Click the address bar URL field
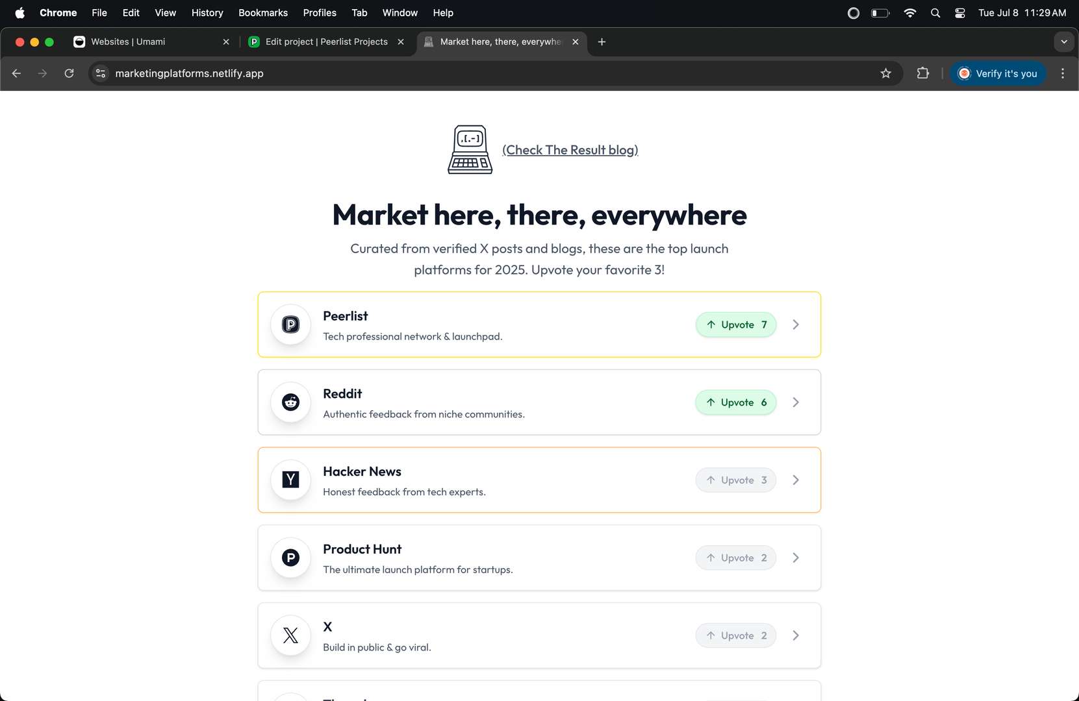The image size is (1079, 701). 455,73
